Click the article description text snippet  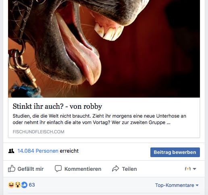[99, 119]
